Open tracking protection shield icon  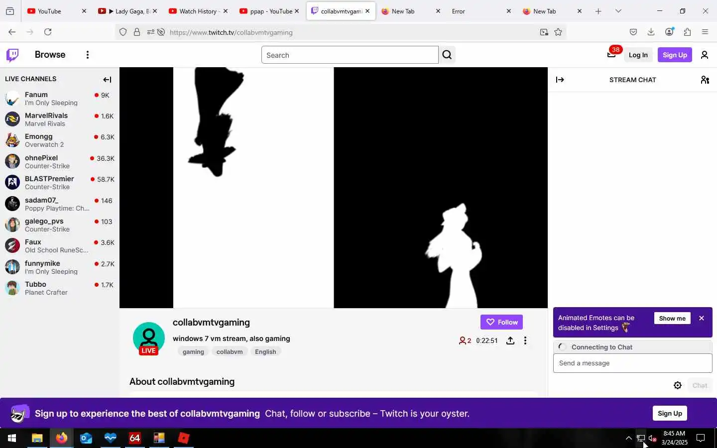pyautogui.click(x=123, y=32)
